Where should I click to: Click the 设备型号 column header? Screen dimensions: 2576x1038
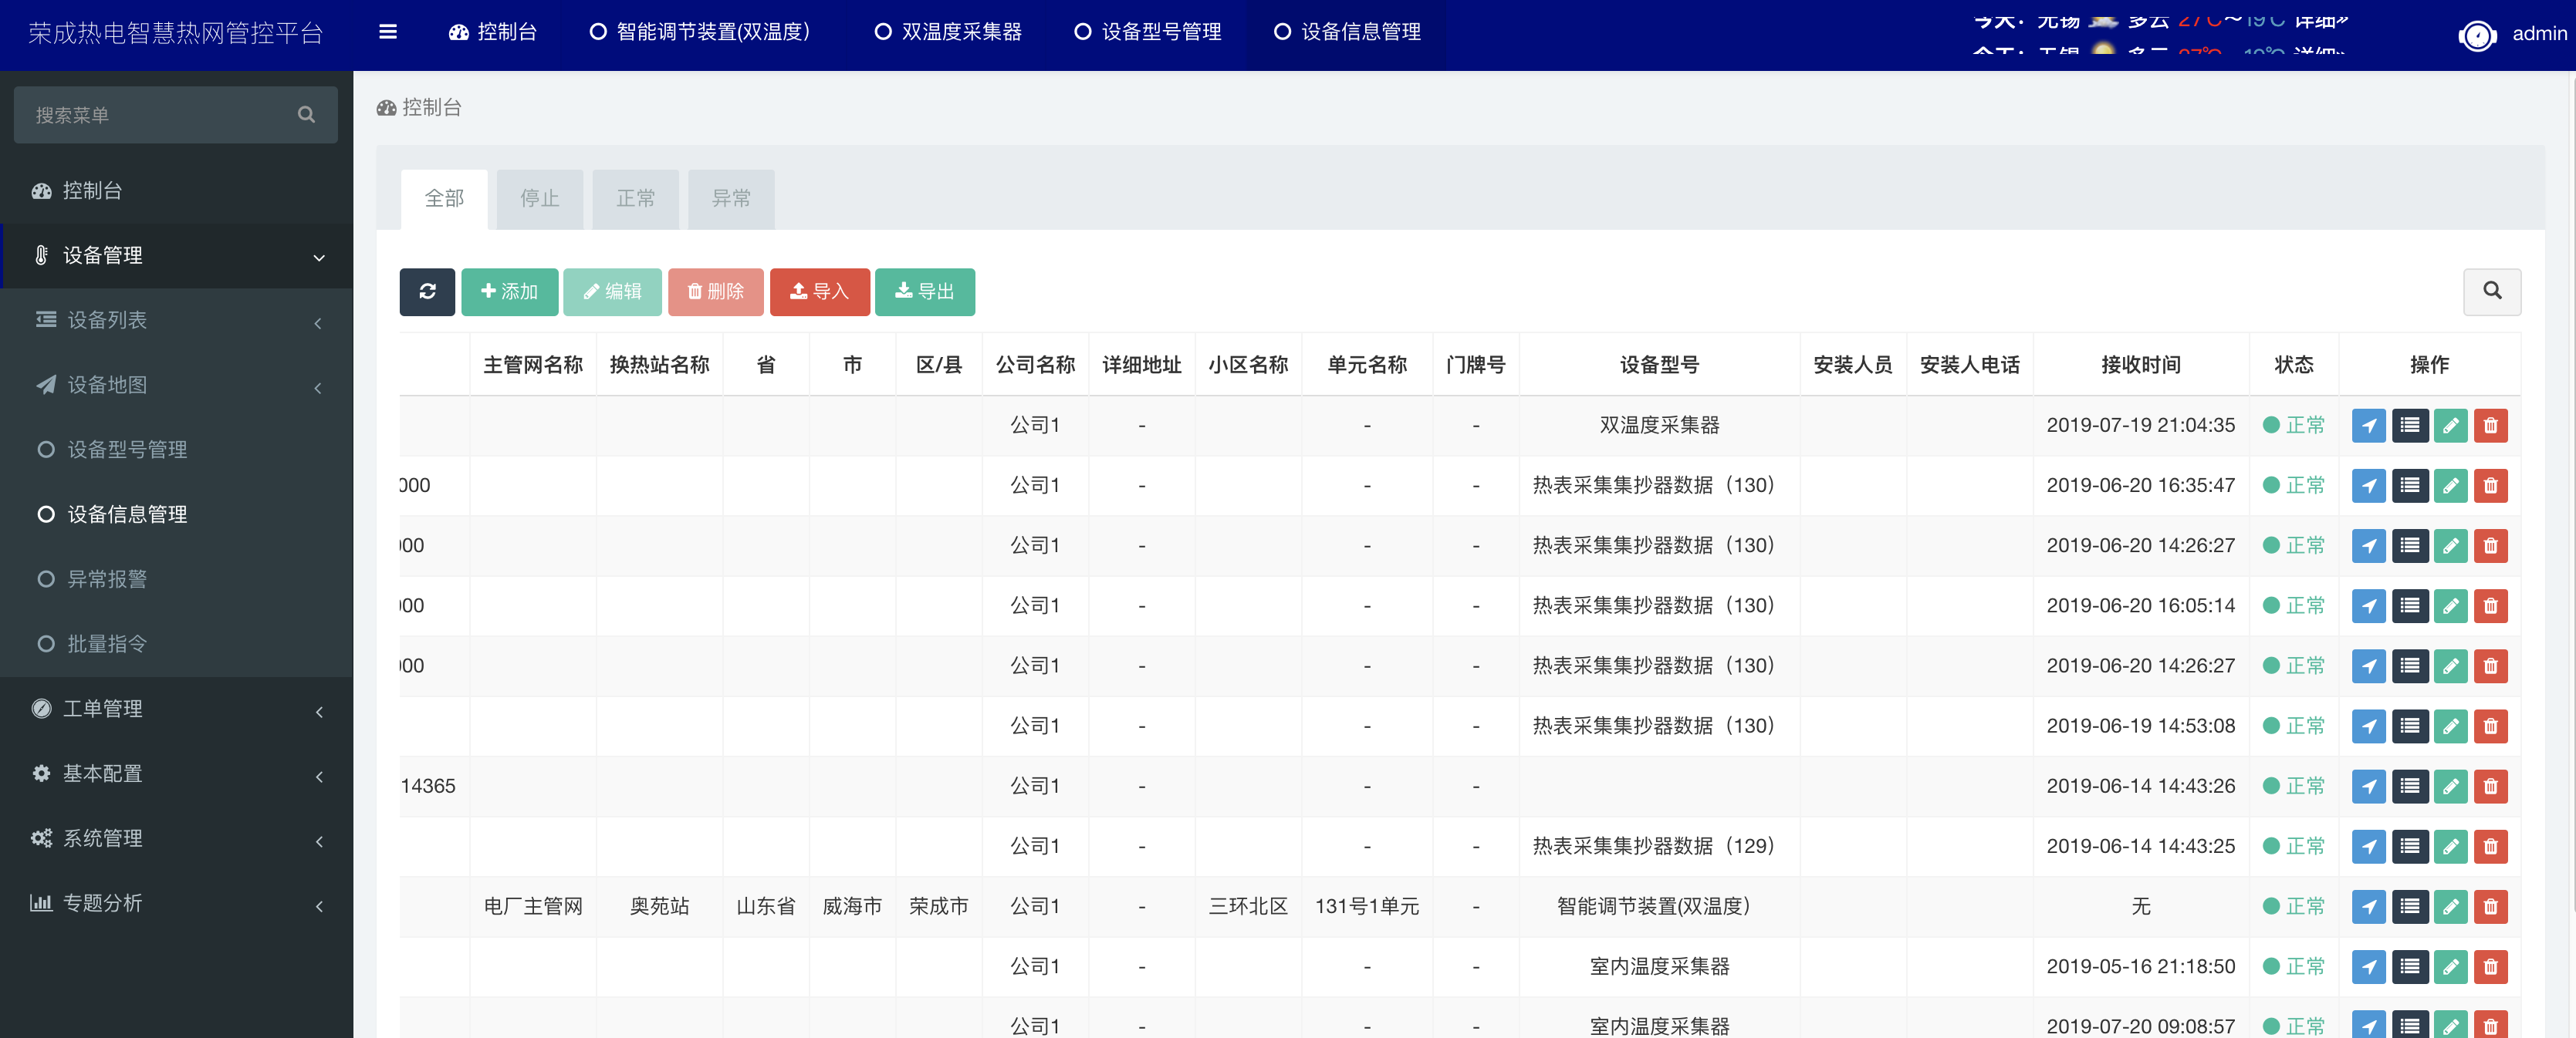pyautogui.click(x=1659, y=366)
